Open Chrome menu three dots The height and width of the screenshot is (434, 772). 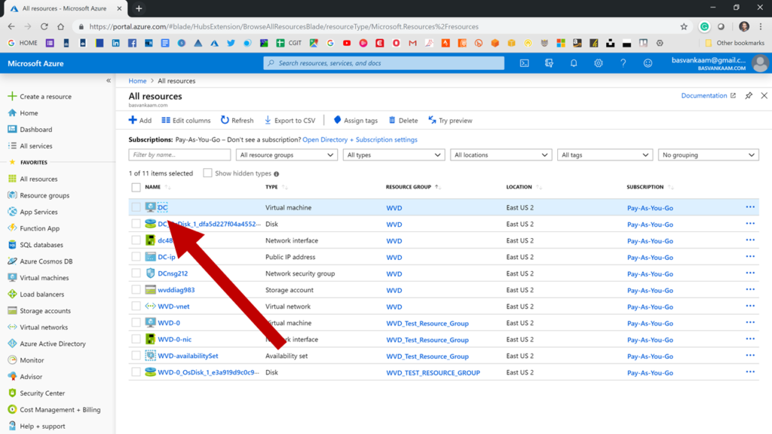point(761,26)
